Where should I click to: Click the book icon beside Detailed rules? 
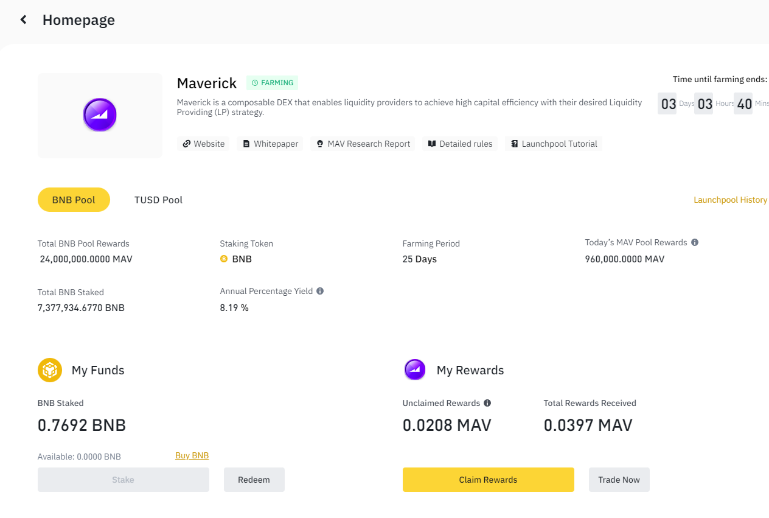coord(432,144)
